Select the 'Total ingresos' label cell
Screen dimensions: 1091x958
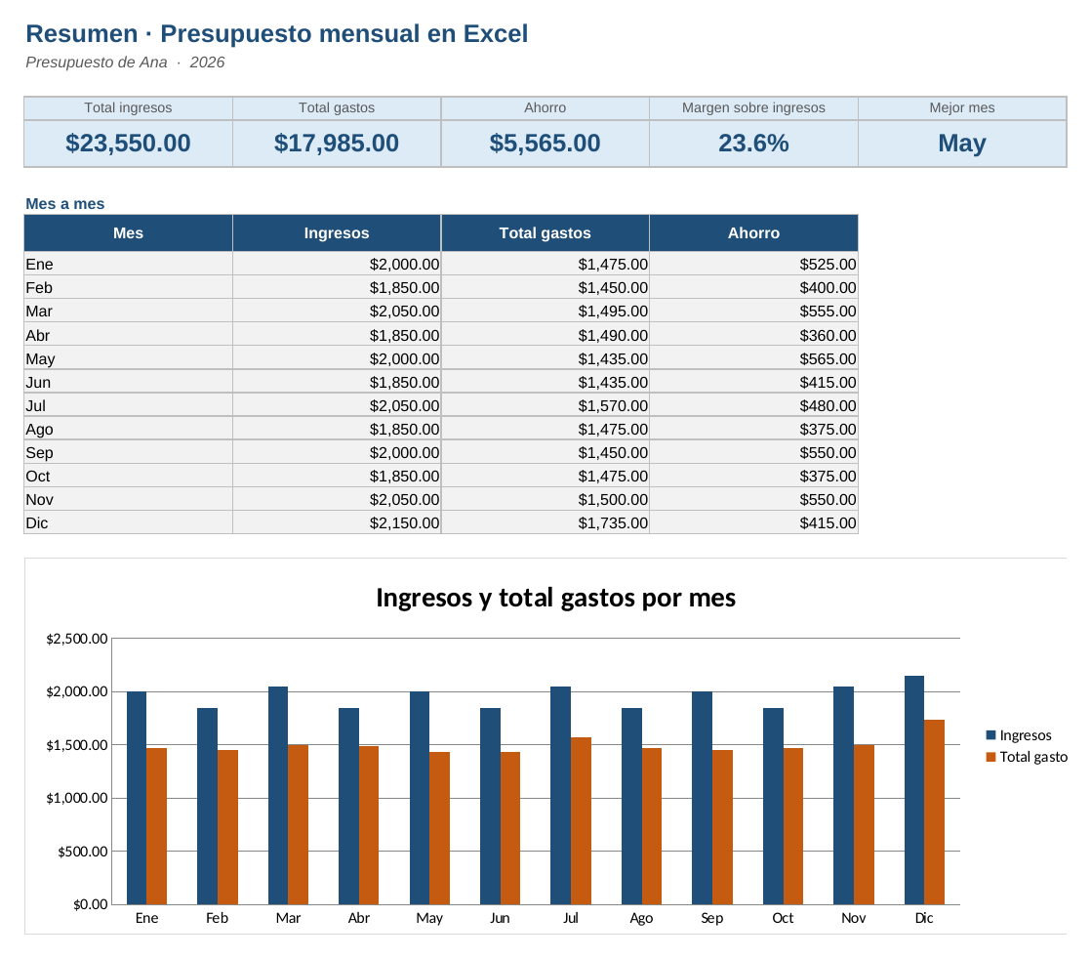128,108
